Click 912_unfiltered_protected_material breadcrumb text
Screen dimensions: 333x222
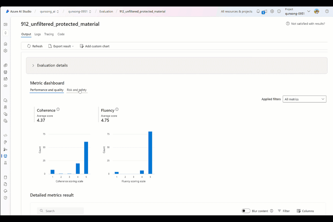point(142,11)
